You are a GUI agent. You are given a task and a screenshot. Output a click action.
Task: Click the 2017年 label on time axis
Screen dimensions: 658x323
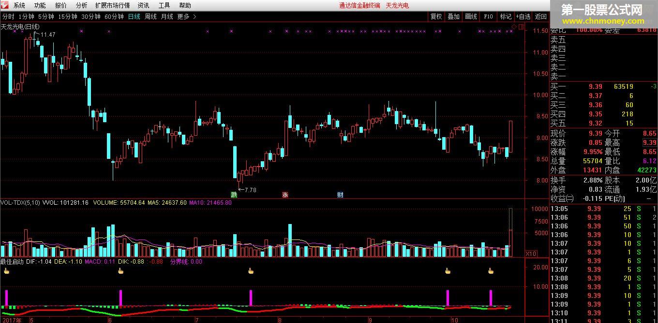click(11, 320)
